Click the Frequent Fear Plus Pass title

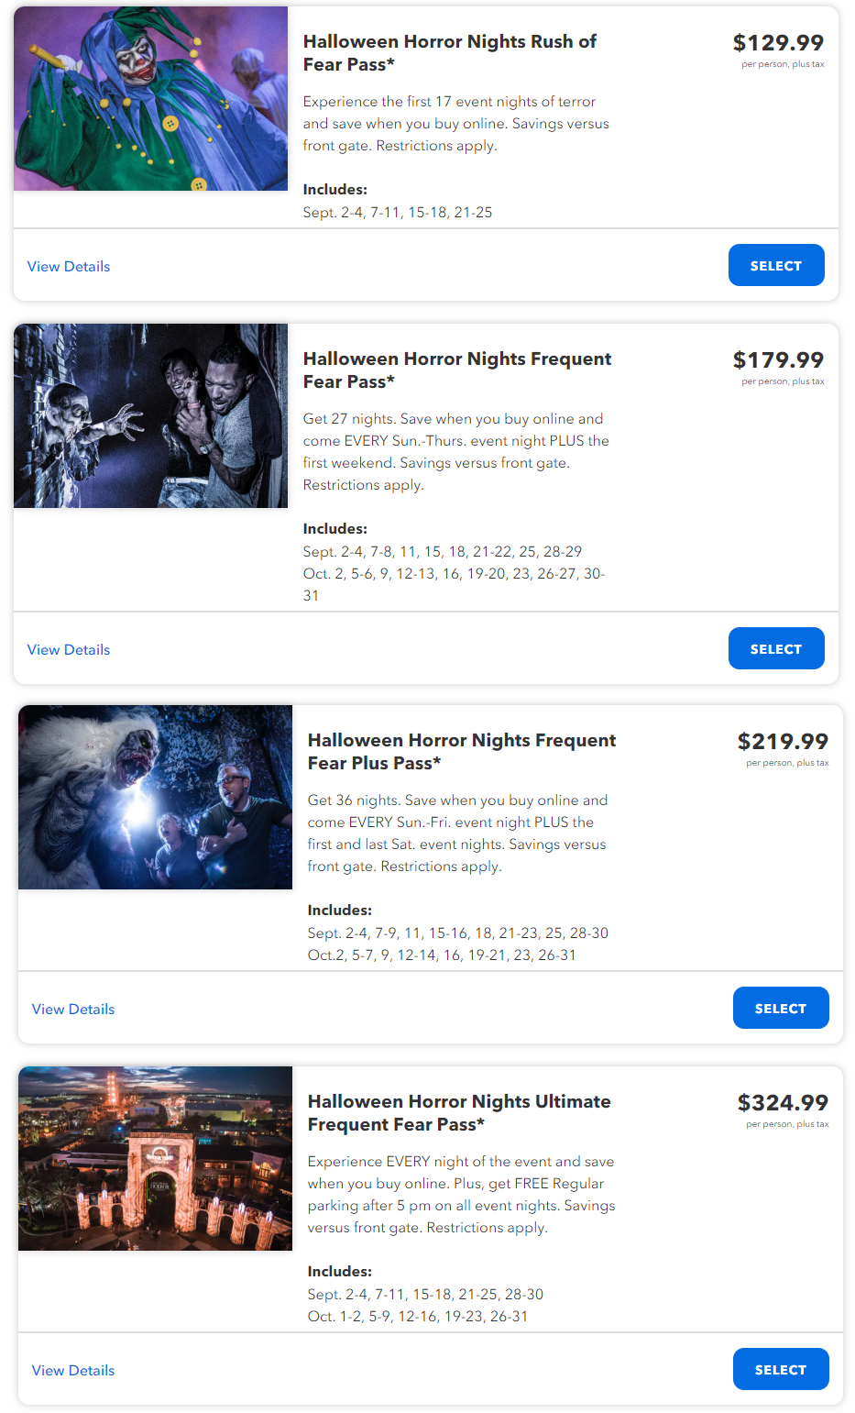462,751
